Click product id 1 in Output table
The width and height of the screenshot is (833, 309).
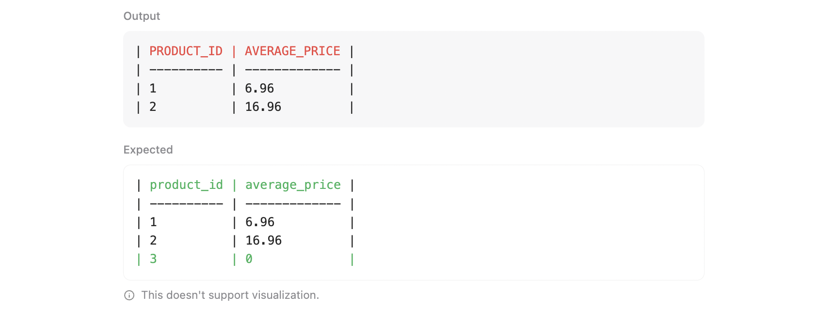153,89
